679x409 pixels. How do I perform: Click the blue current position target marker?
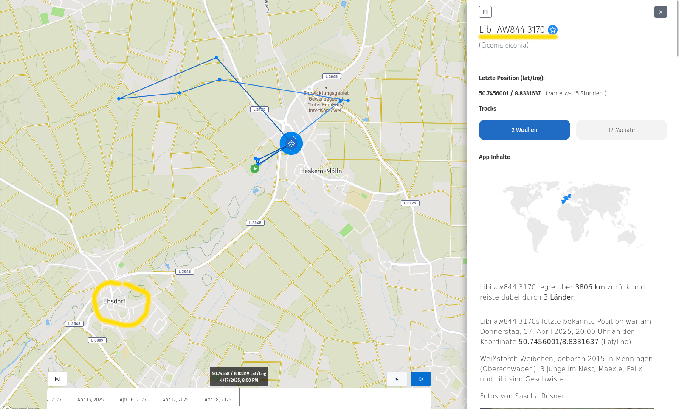pyautogui.click(x=291, y=143)
